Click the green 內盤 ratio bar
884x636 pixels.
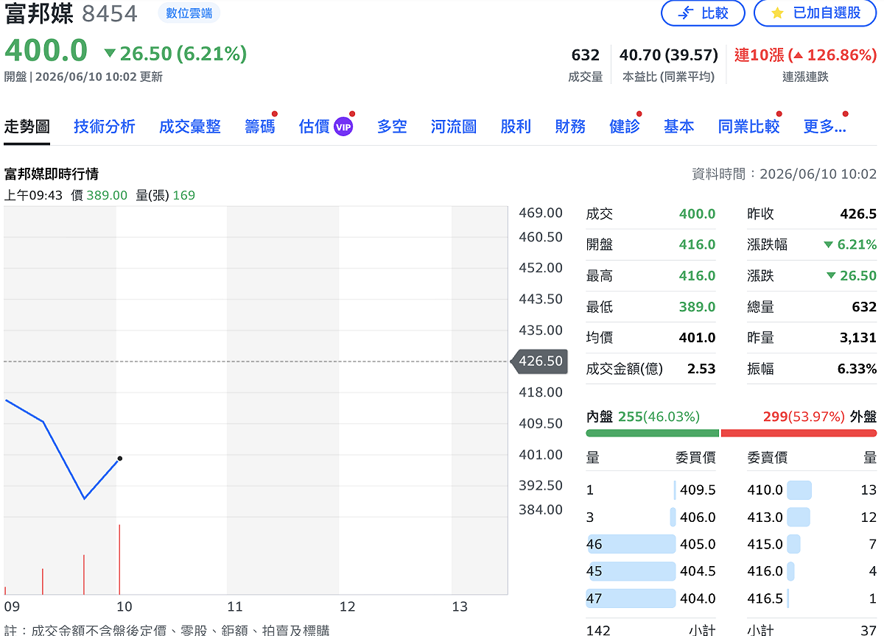click(x=652, y=433)
